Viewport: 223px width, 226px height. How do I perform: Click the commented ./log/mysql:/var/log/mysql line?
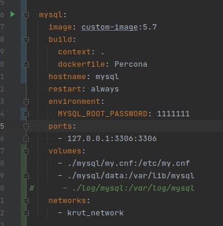(x=133, y=188)
